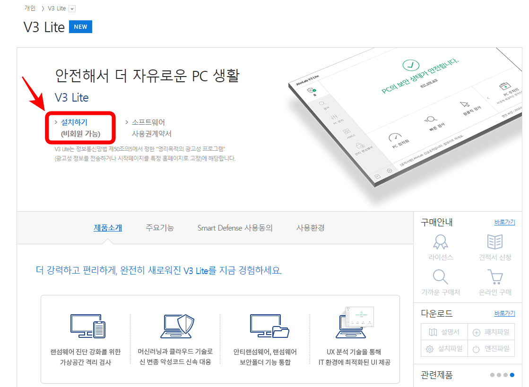
Task: Switch to the 주요기능 tab
Action: click(x=160, y=227)
